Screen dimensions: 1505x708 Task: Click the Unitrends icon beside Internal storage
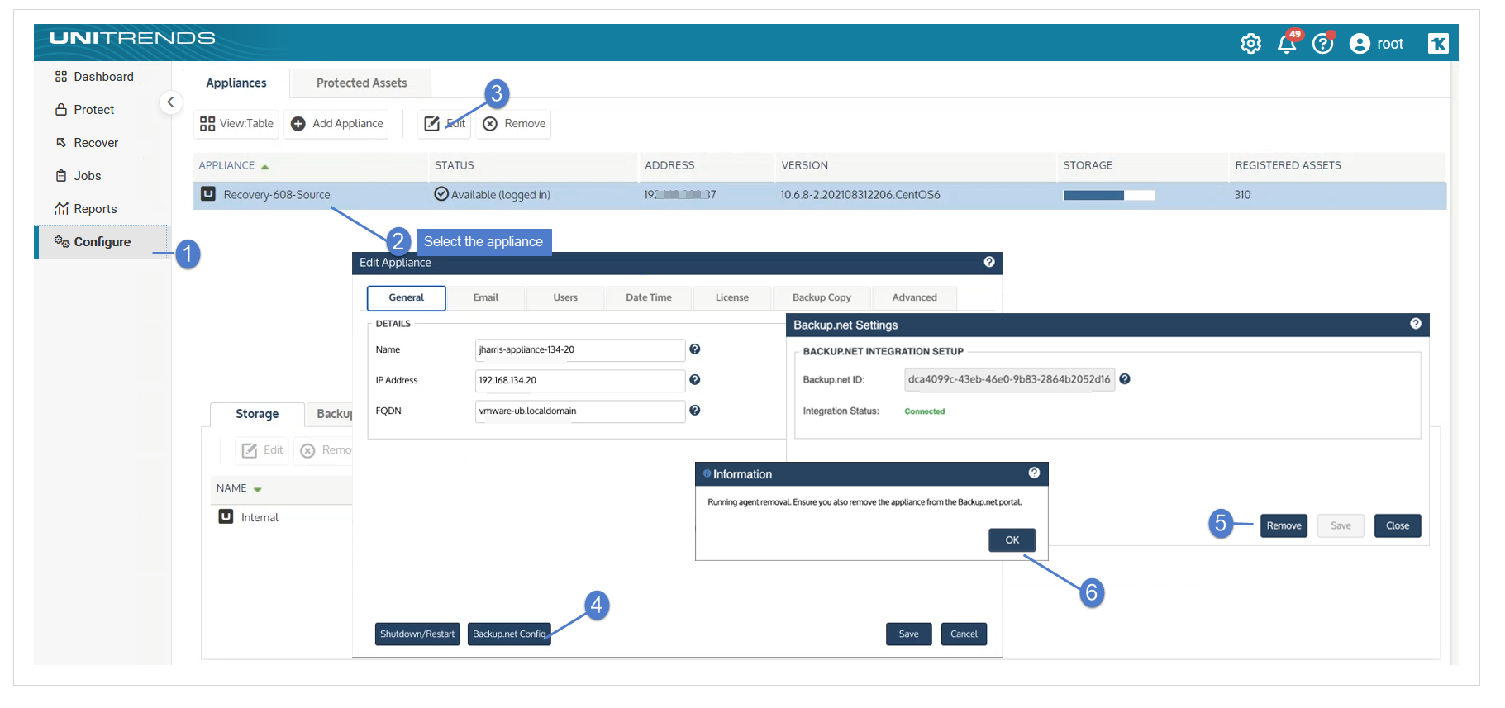point(226,516)
